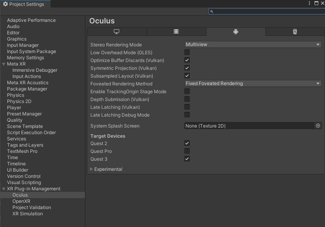Open Quality settings
325x227 pixels.
[15, 120]
